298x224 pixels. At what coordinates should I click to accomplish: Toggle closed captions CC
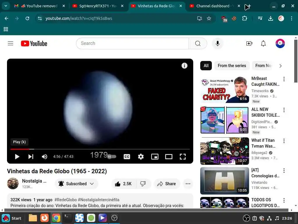click(127, 157)
